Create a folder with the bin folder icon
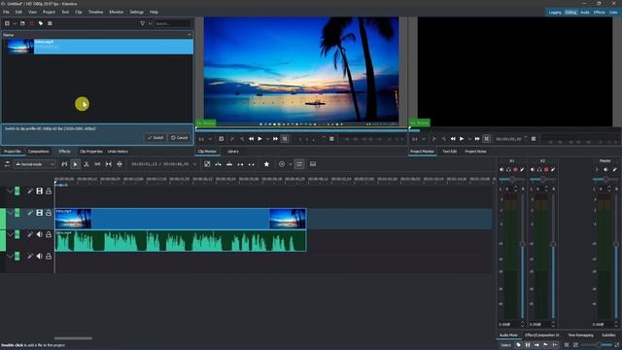This screenshot has height=350, width=622. point(22,23)
